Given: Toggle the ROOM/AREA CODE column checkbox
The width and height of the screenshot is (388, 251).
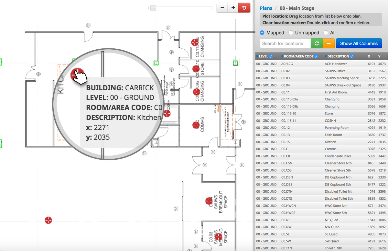Looking at the screenshot, I should pyautogui.click(x=316, y=56).
